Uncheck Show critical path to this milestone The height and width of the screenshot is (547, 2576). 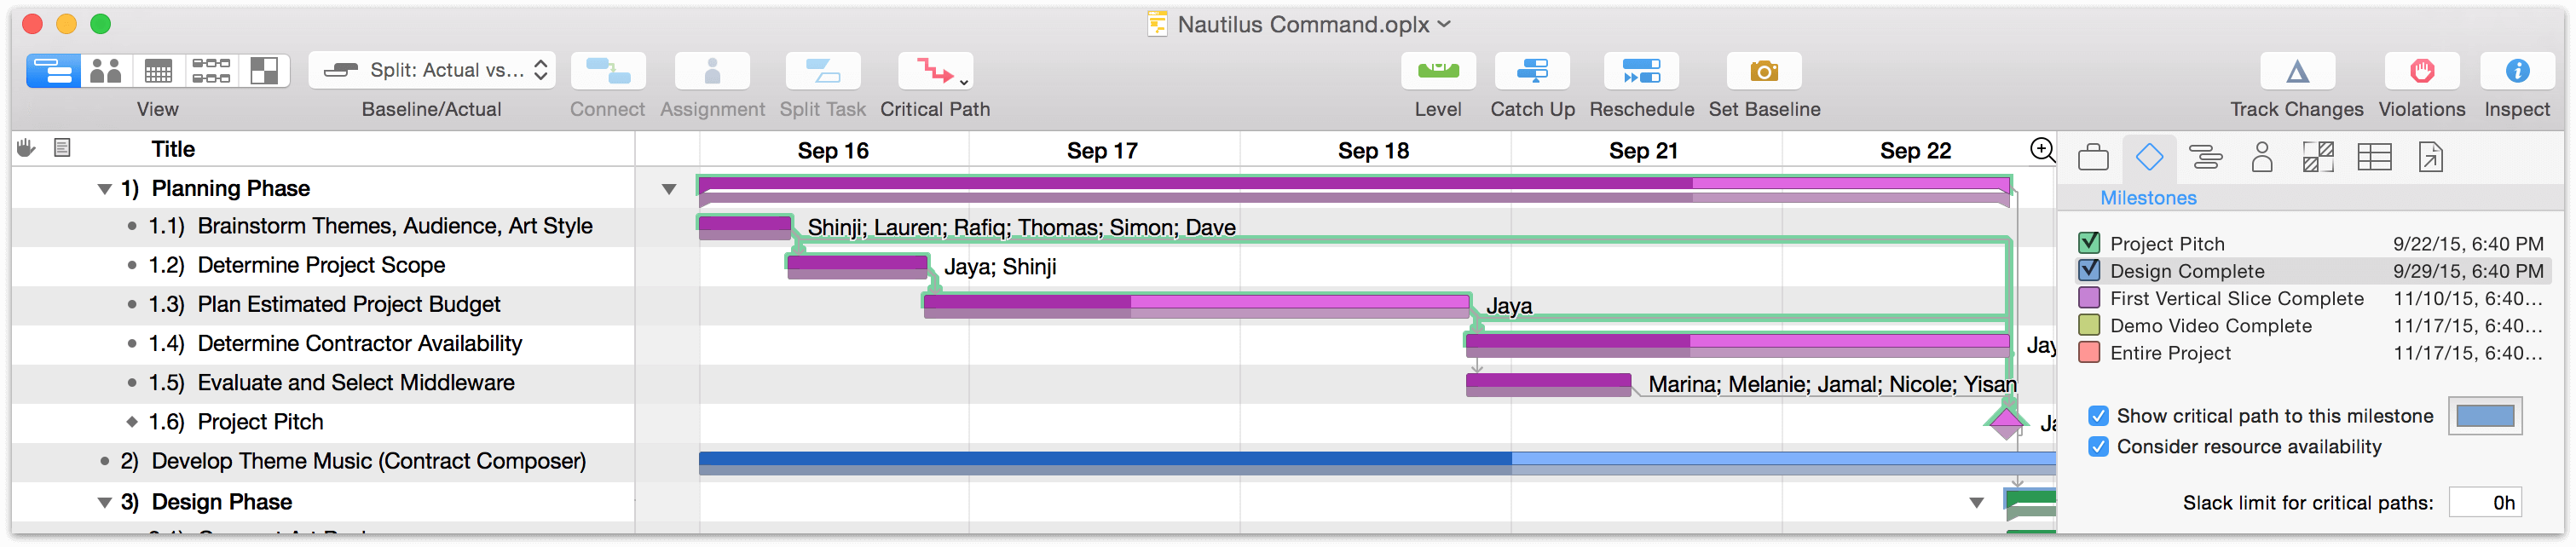pos(2098,416)
